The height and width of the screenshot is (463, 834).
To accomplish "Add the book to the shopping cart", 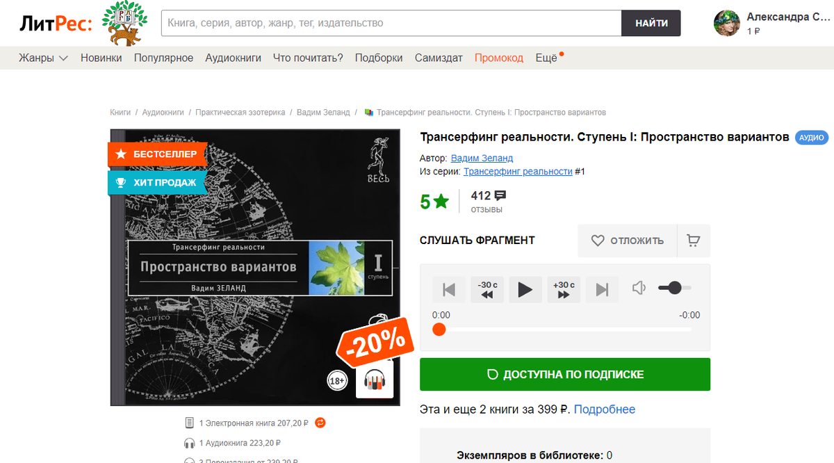I will 693,241.
